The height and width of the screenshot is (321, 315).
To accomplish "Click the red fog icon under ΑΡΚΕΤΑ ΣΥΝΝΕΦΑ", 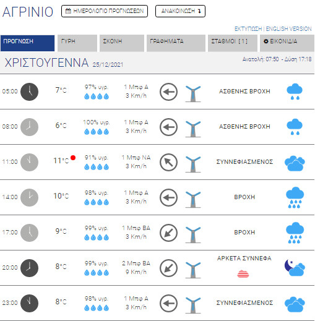I will pos(243,274).
